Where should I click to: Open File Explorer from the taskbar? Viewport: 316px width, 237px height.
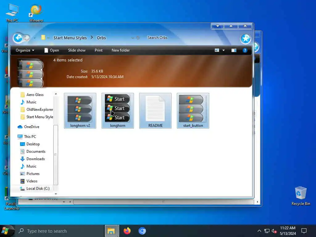[x=111, y=231]
